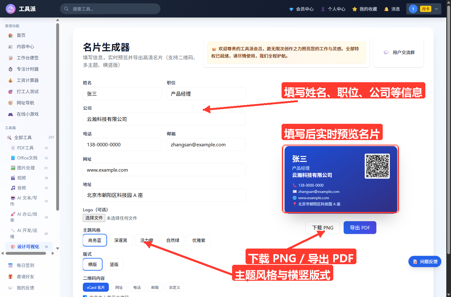Click the 视频 clapperboard icon
This screenshot has width=451, height=297.
pos(13,178)
